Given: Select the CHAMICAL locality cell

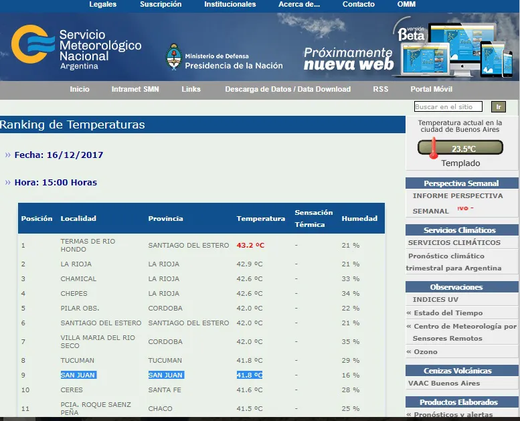Looking at the screenshot, I should 78,278.
